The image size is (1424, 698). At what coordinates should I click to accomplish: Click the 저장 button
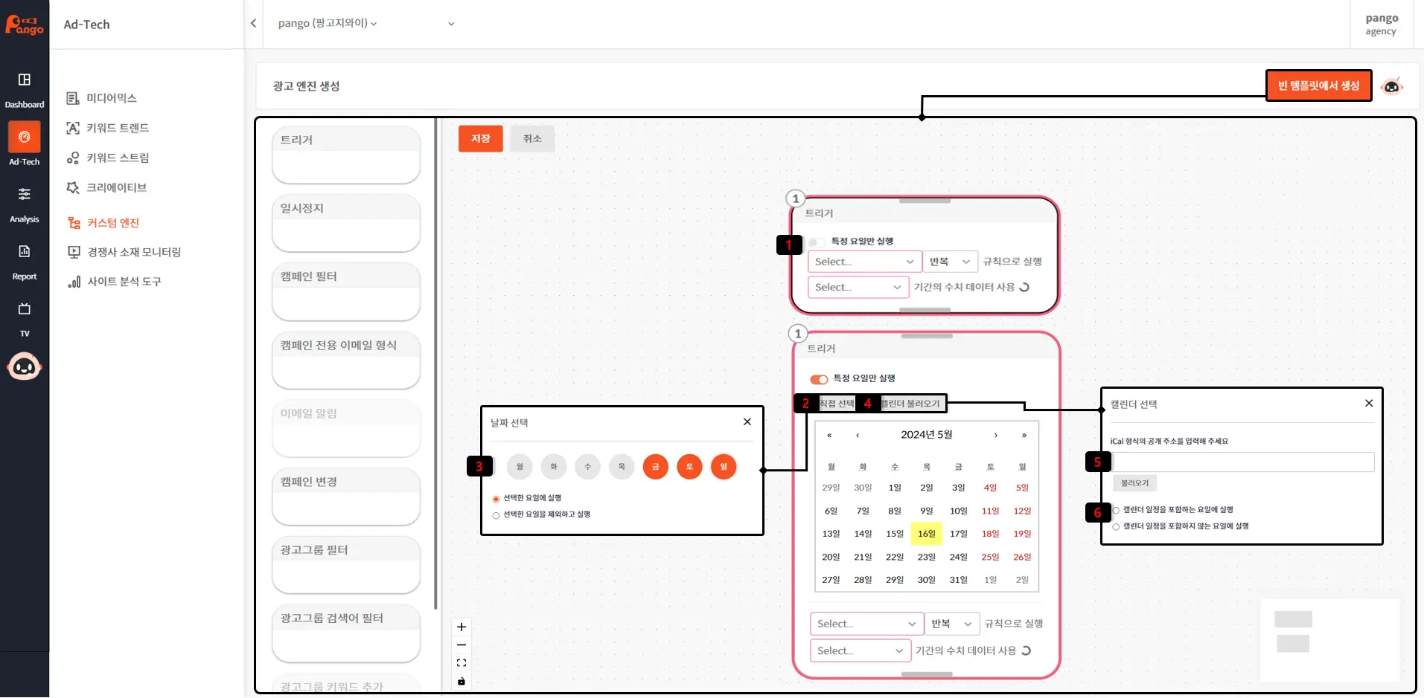click(480, 139)
